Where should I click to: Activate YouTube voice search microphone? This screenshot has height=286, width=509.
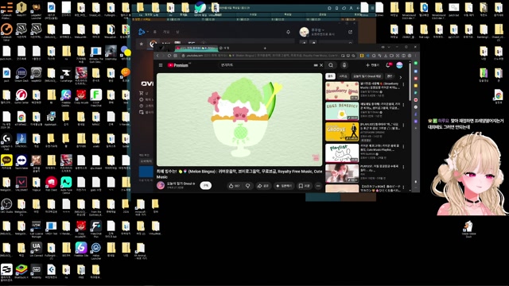[344, 65]
